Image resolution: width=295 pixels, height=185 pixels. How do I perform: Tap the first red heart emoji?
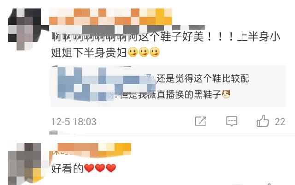(89, 168)
